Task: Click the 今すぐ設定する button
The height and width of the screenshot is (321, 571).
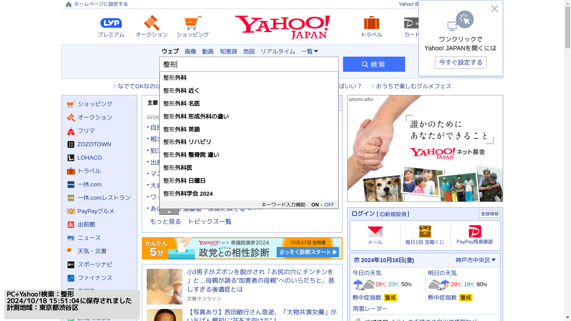Action: click(x=461, y=62)
